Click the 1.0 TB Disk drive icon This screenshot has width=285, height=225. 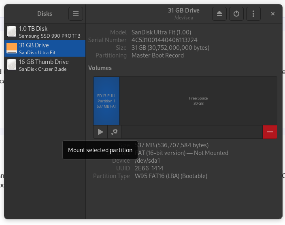click(x=12, y=31)
